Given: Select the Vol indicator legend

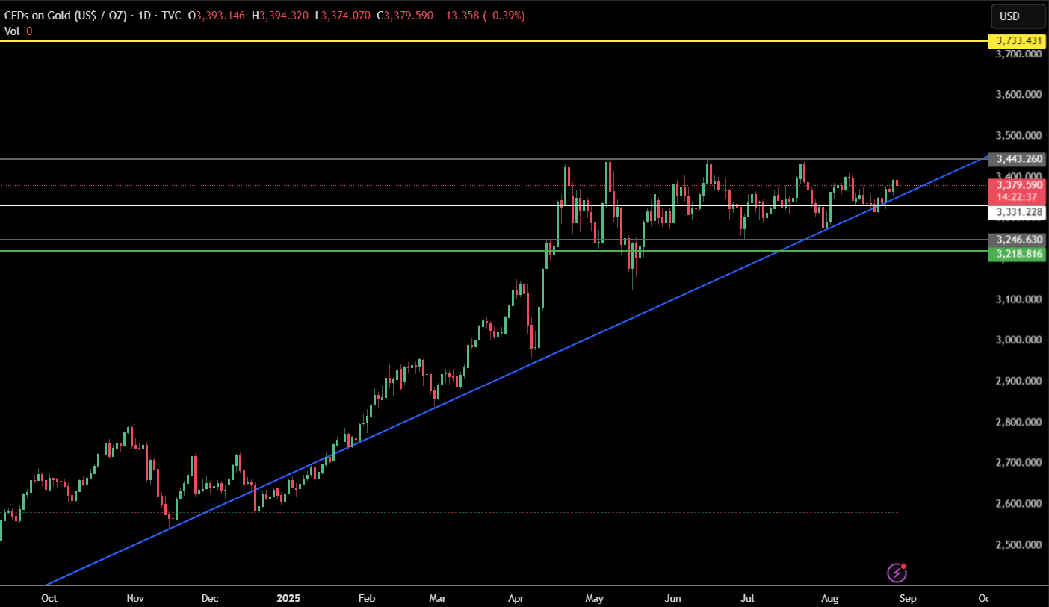Looking at the screenshot, I should 18,31.
